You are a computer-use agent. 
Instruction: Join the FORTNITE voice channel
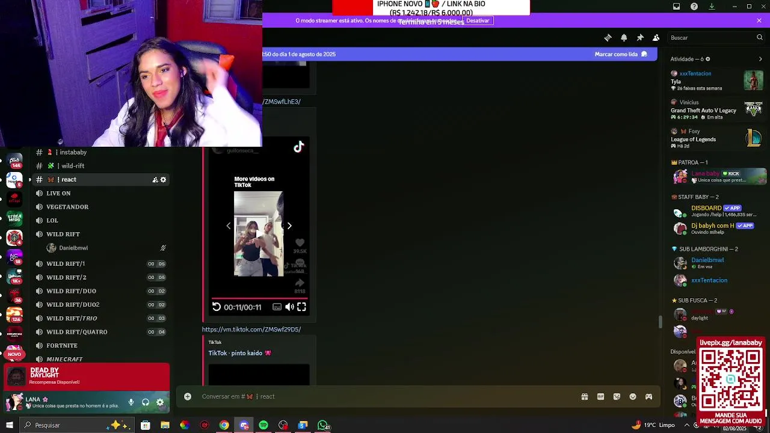coord(100,346)
